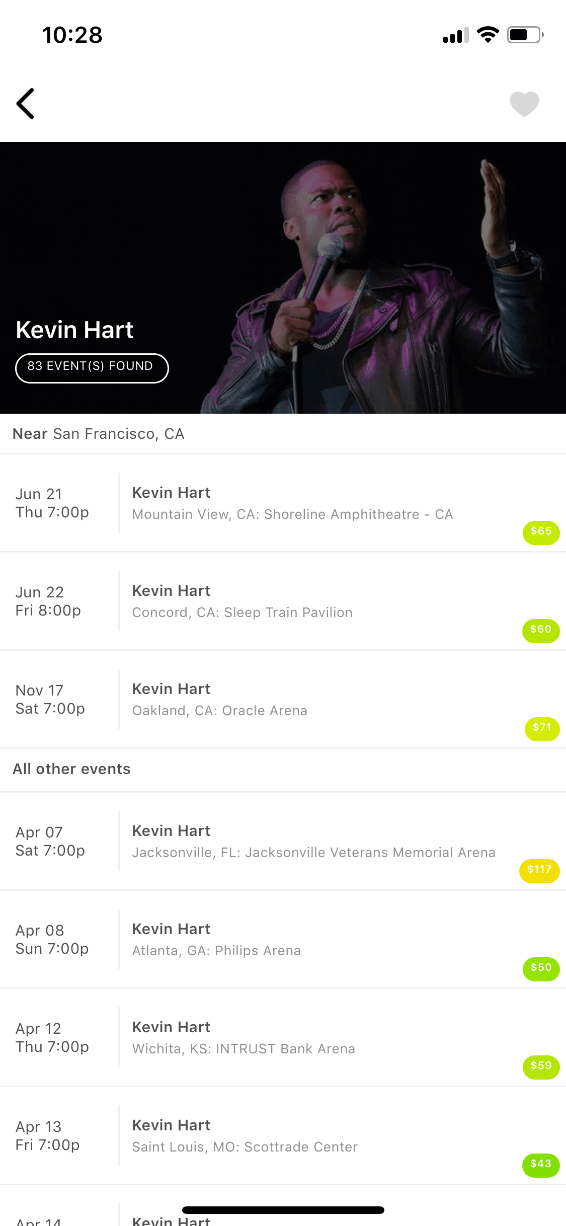This screenshot has height=1226, width=566.
Task: Tap the back arrow icon
Action: tap(25, 104)
